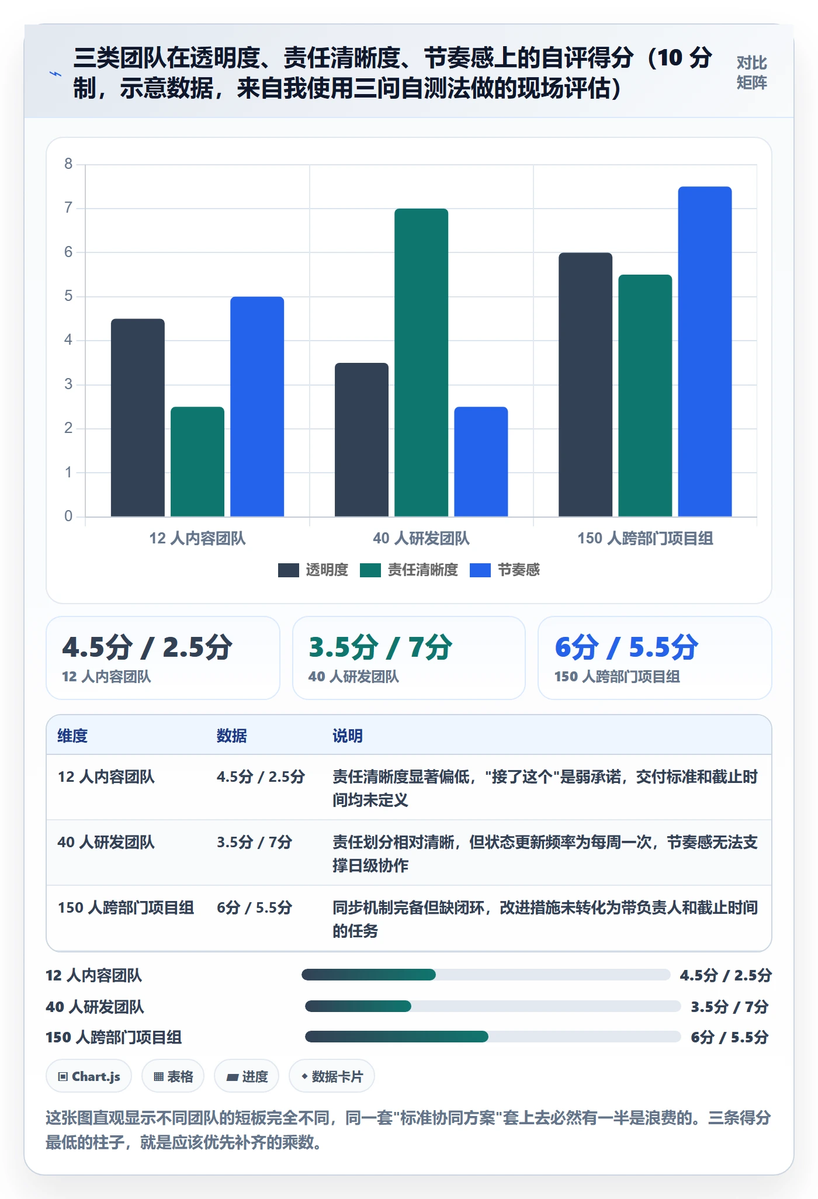Click the 维度 column header
This screenshot has height=1199, width=818.
(x=72, y=736)
